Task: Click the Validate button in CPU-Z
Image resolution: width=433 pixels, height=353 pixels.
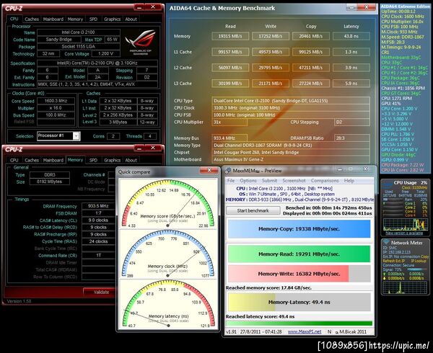Action: [101, 292]
